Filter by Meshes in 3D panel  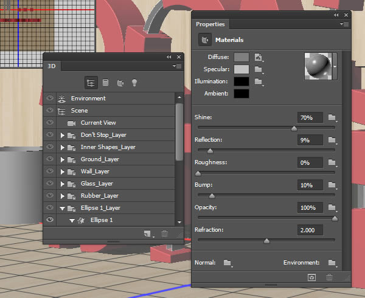(105, 83)
